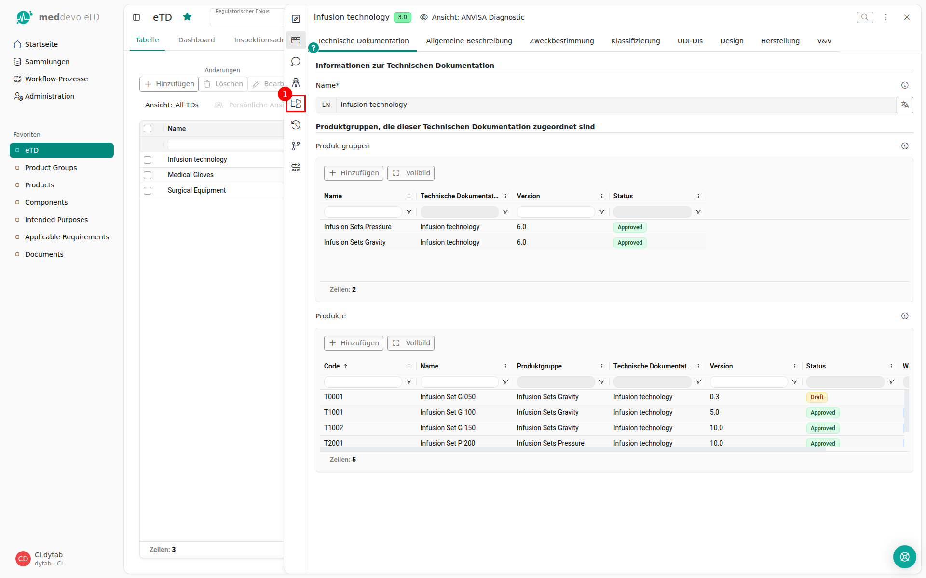Viewport: 926px width, 578px height.
Task: Switch to the Klassifizierung tab
Action: pos(636,41)
